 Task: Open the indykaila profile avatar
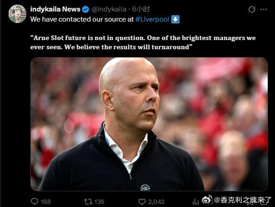tap(17, 14)
